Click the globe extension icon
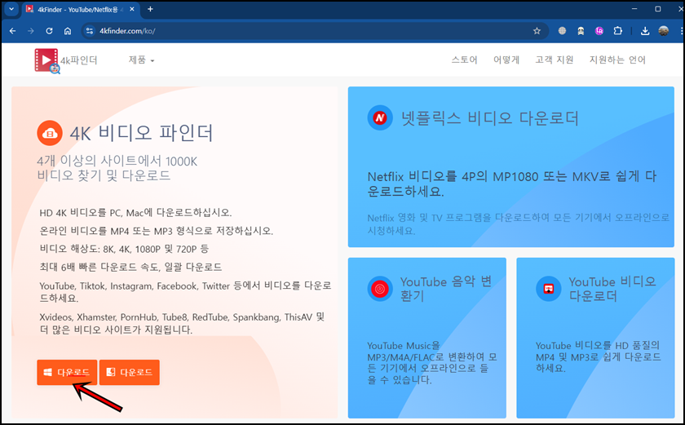The height and width of the screenshot is (425, 685). click(x=562, y=31)
